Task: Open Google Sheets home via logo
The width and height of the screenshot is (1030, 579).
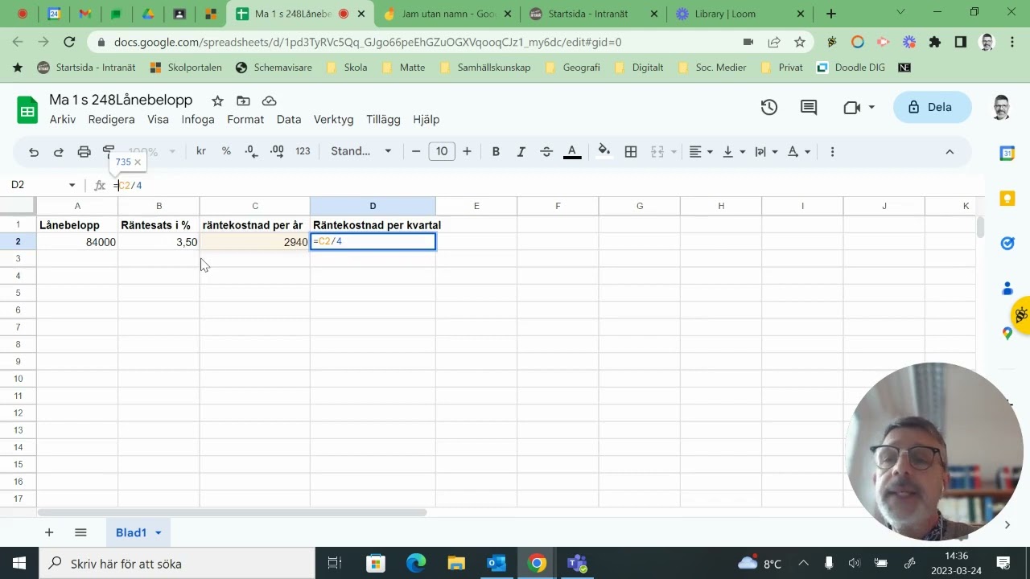Action: tap(27, 109)
